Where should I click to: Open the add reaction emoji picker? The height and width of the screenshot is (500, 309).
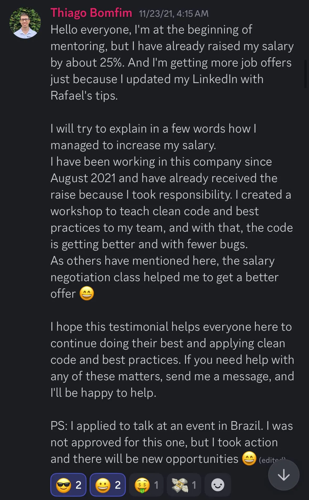[218, 485]
